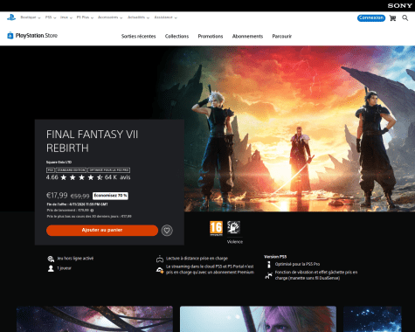Click the Connexion sign-in button
The image size is (415, 332).
[371, 18]
